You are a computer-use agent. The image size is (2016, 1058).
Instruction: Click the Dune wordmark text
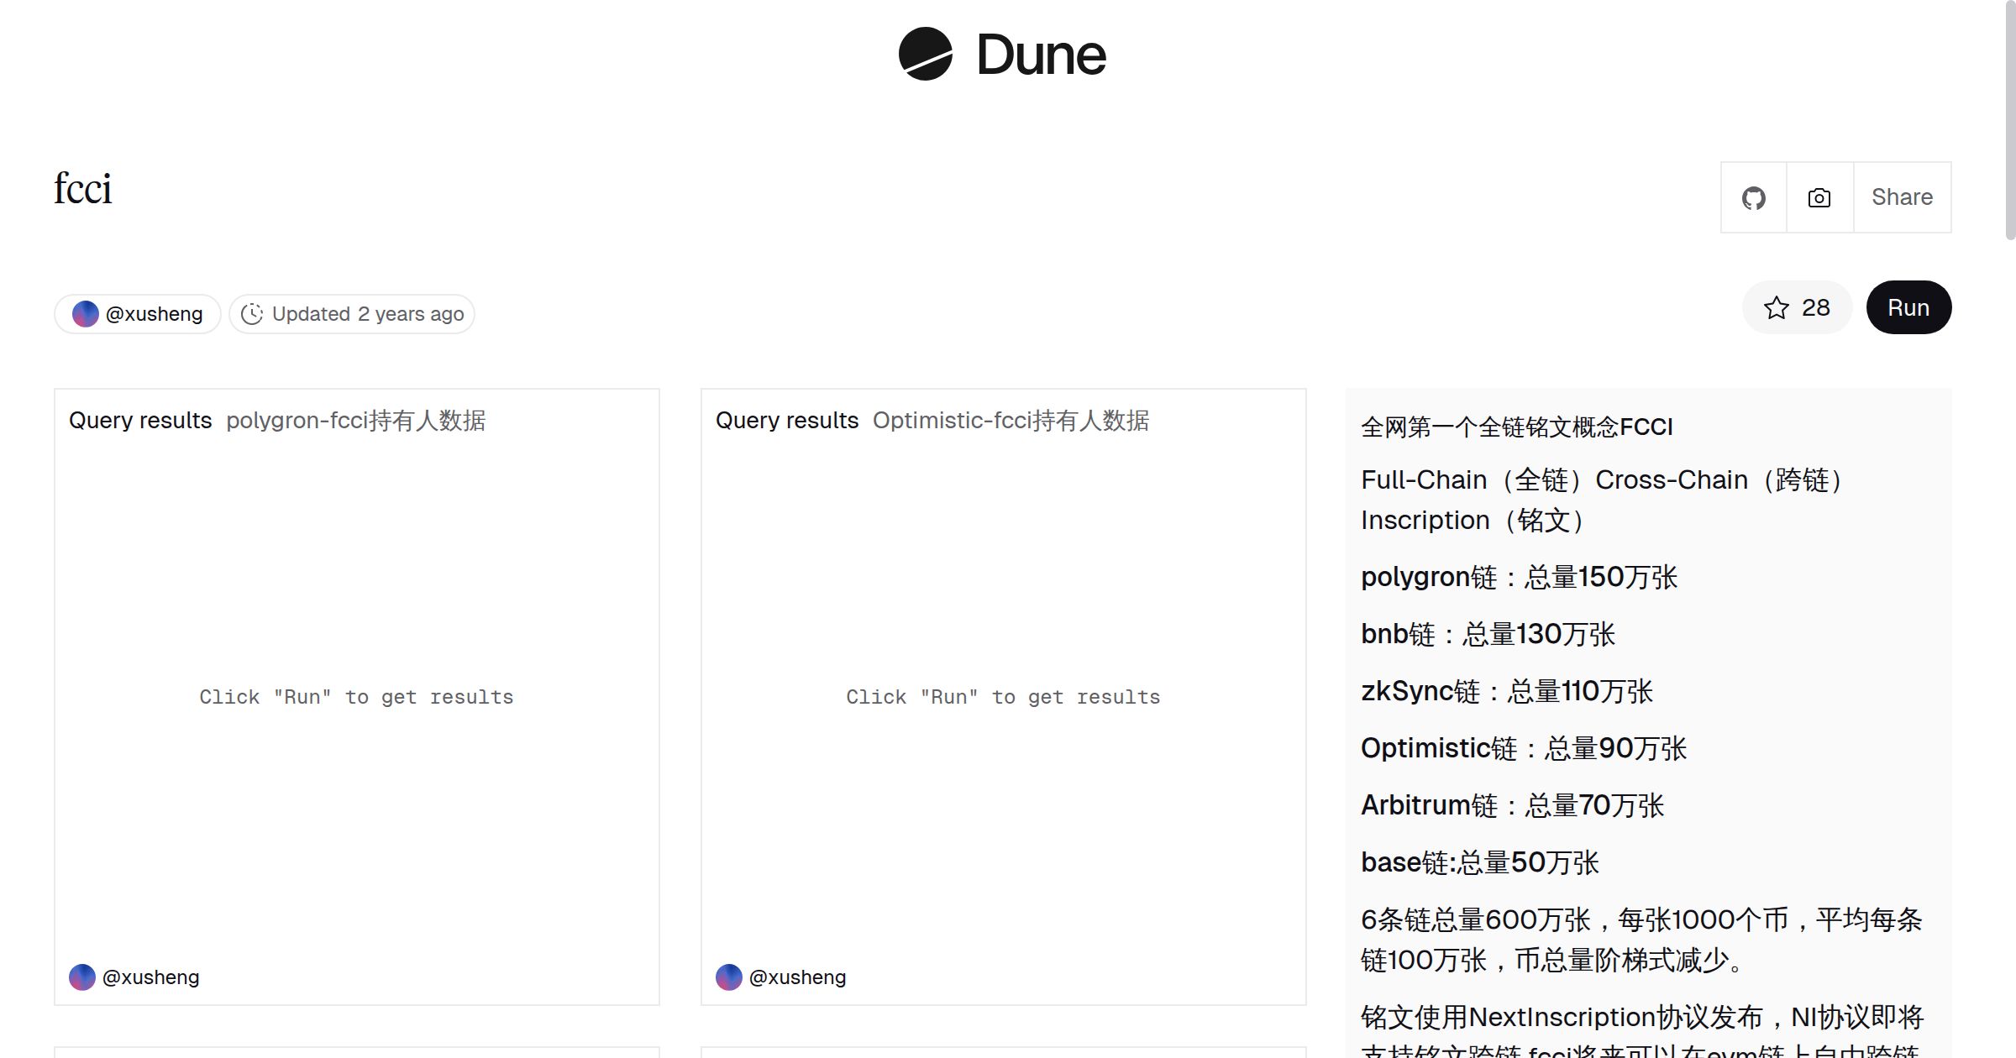pos(1042,55)
